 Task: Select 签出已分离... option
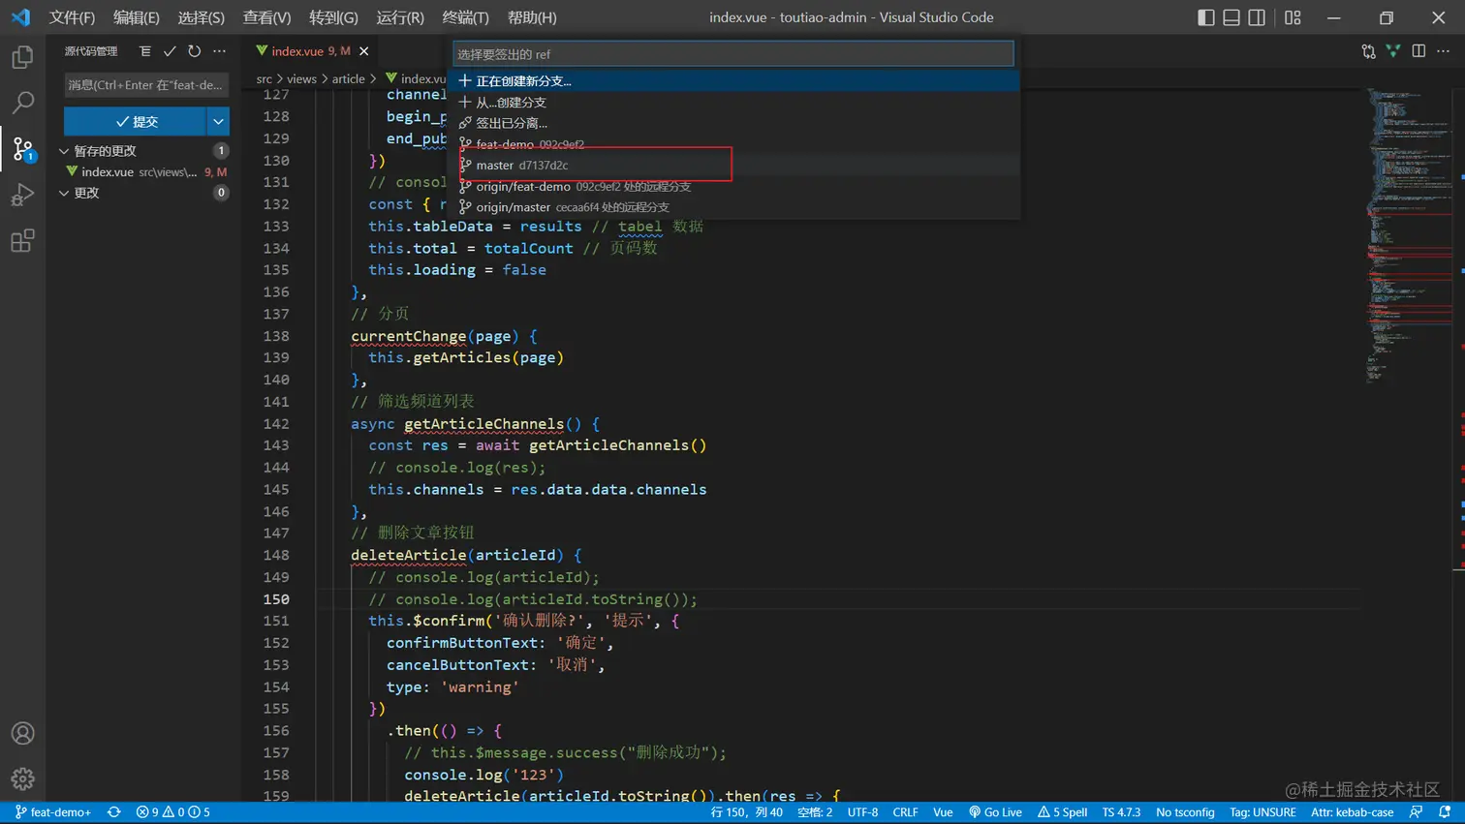[x=735, y=123]
